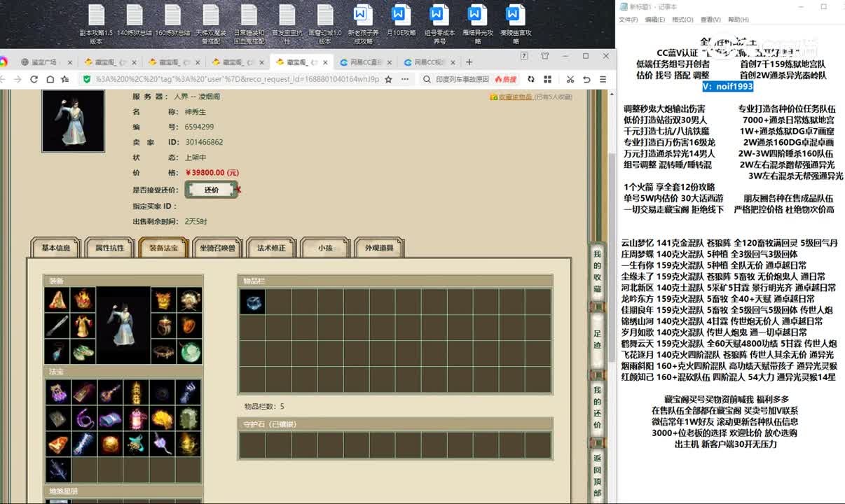Open desktop file 副本攻略1.5版本
This screenshot has width=845, height=504.
pyautogui.click(x=96, y=25)
